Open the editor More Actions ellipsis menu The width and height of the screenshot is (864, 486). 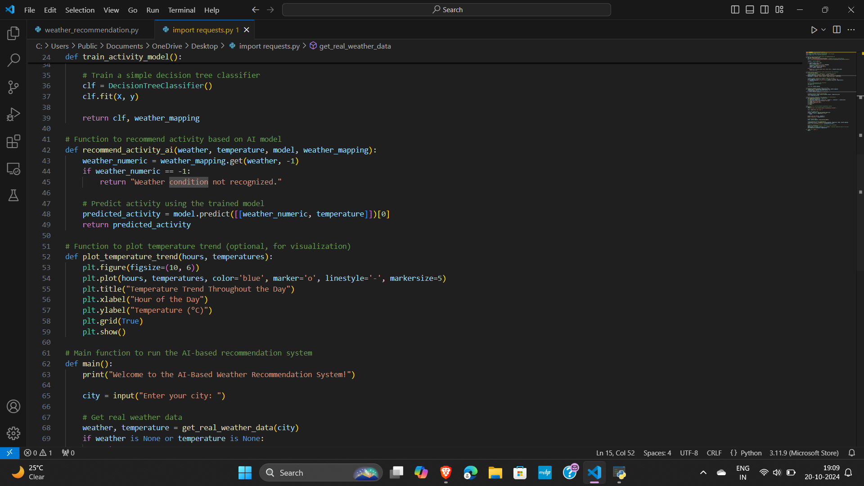point(851,30)
